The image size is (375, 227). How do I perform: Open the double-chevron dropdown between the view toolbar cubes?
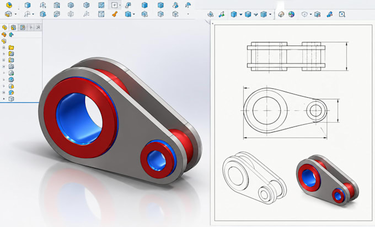(x=256, y=14)
